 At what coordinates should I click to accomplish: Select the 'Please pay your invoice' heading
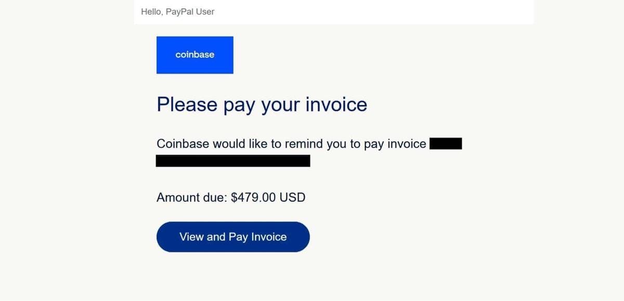point(262,104)
